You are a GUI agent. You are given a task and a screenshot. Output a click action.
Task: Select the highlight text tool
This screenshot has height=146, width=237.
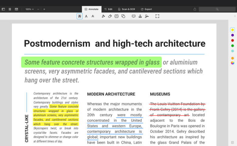(80, 16)
